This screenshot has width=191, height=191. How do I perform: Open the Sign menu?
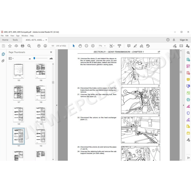tap(18, 36)
